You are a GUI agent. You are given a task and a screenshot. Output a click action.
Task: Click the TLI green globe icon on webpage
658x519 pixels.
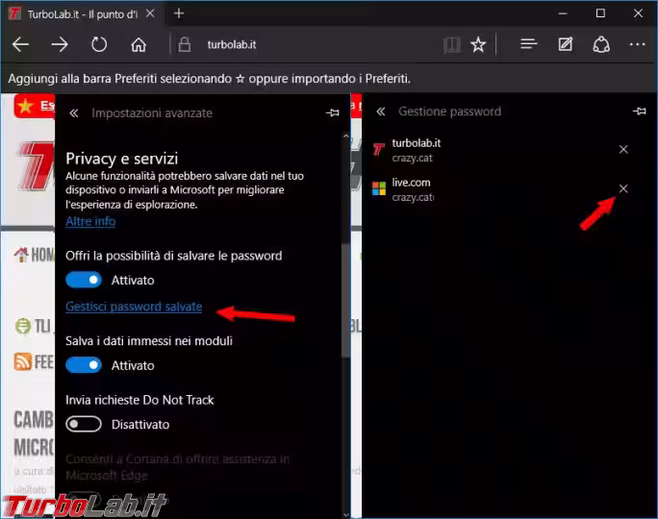point(23,326)
